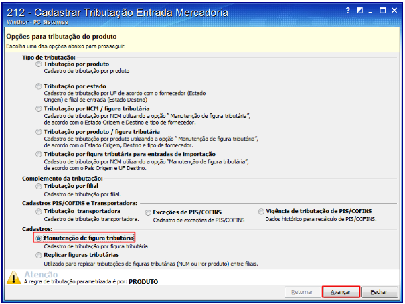
Task: Click the heading 'Opções para tributação do produto'
Action: 62,37
